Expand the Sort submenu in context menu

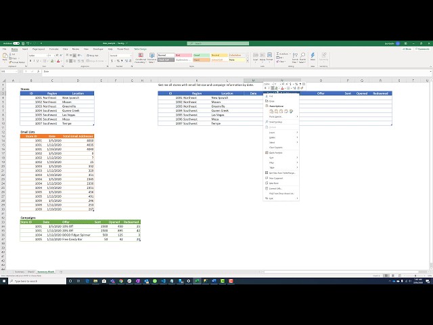(x=281, y=158)
